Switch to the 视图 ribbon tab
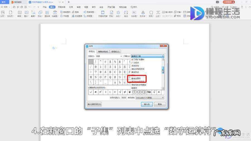251x141 pixels. coord(86,7)
